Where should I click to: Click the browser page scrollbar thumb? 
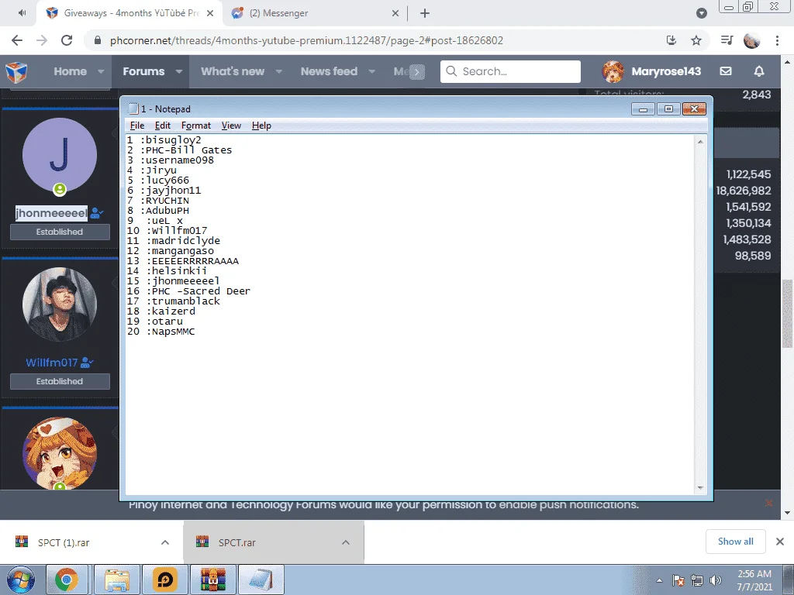coord(788,314)
